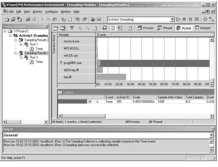Click the zoom out magnifier icon
The width and height of the screenshot is (218, 167).
point(87,28)
